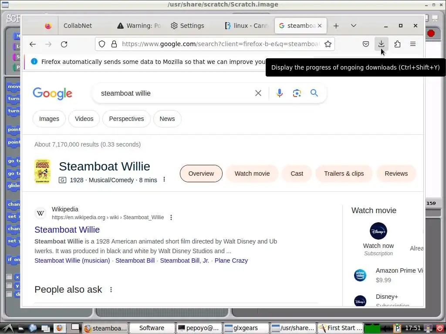Click the Wikipedia W favicon
Viewport: 446px width, 334px height.
pos(41,213)
